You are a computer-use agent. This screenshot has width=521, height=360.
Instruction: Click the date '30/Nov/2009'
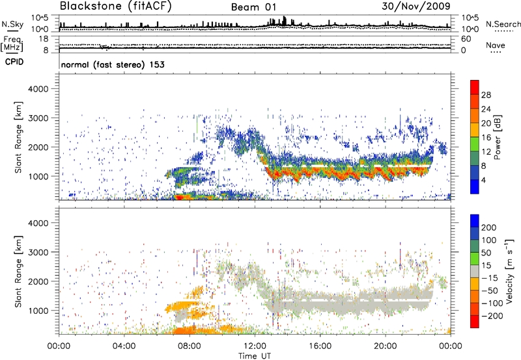(416, 6)
